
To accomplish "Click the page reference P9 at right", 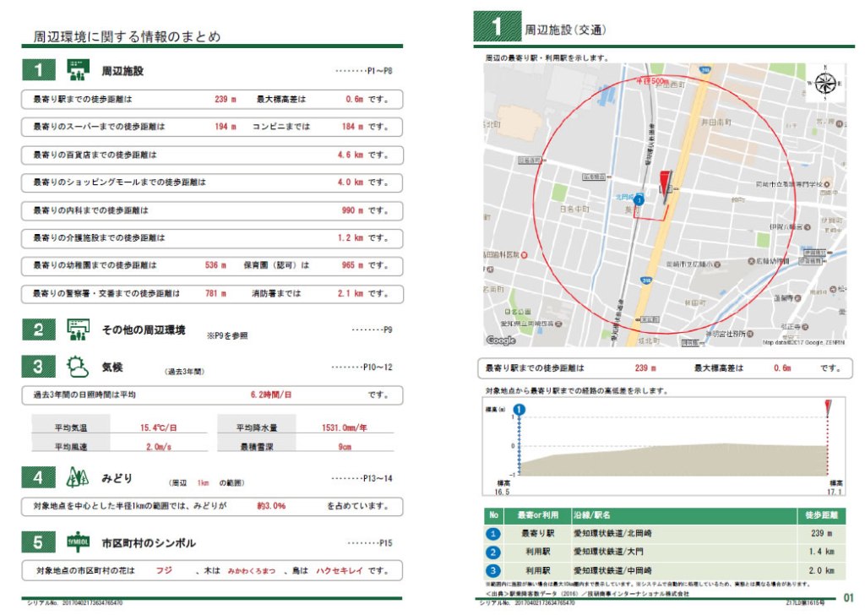I will point(387,329).
